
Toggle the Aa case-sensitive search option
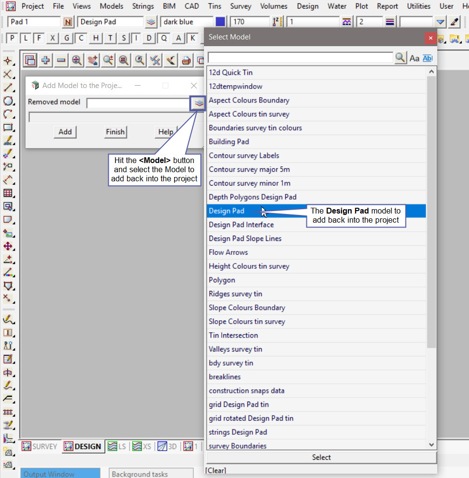414,58
